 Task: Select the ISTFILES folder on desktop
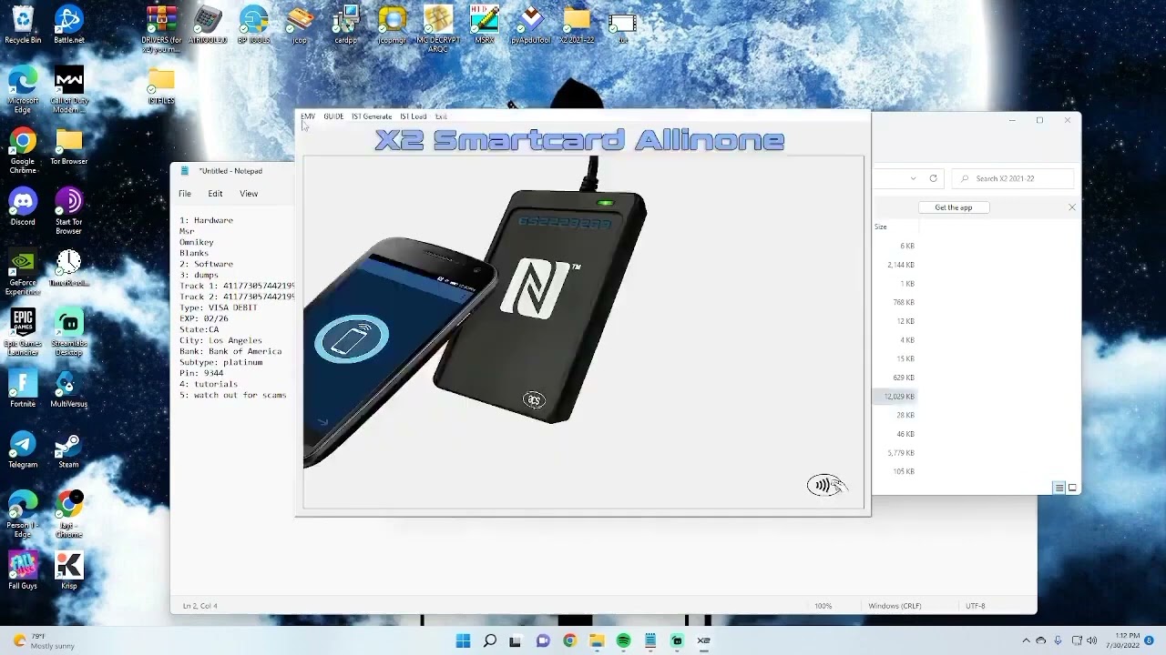pos(161,86)
